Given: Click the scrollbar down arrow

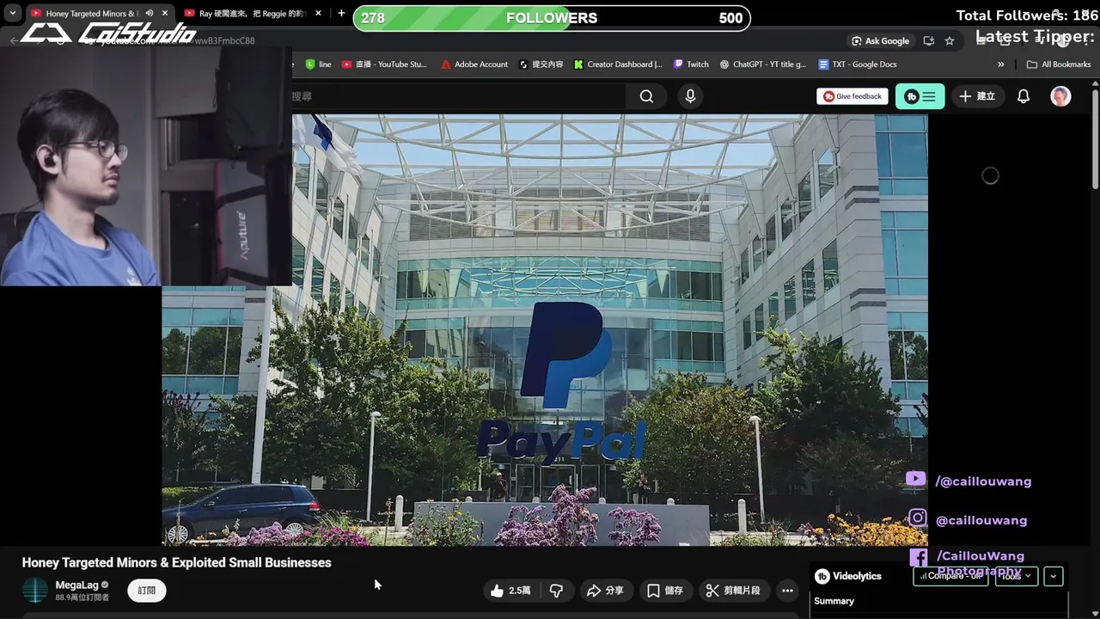Looking at the screenshot, I should [1095, 613].
